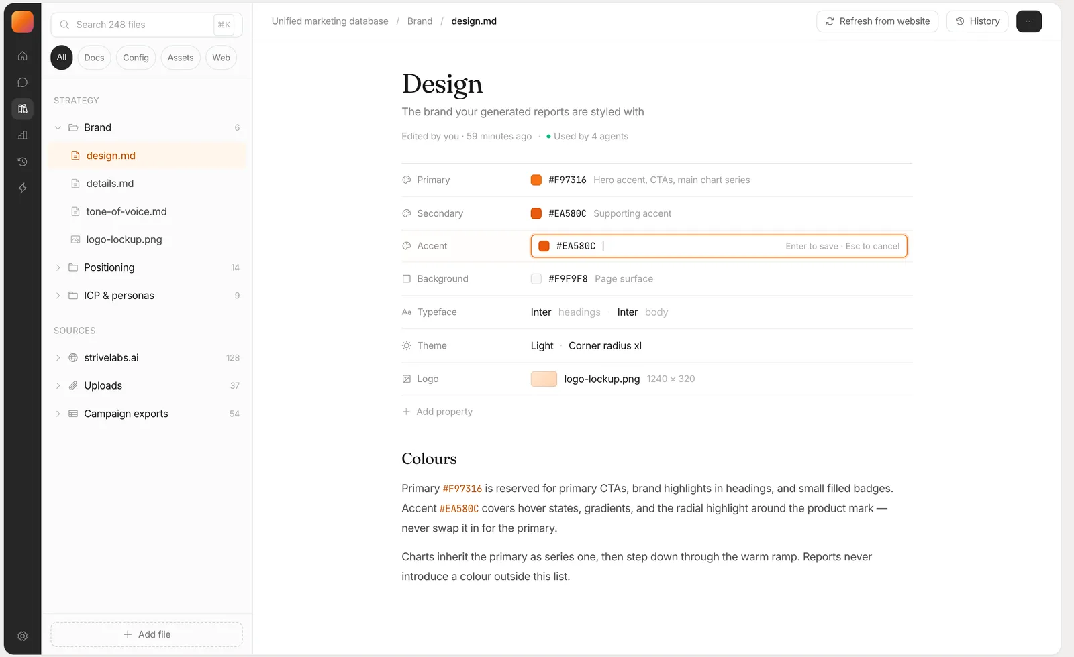Image resolution: width=1074 pixels, height=657 pixels.
Task: Click the Logo property image icon
Action: [406, 379]
